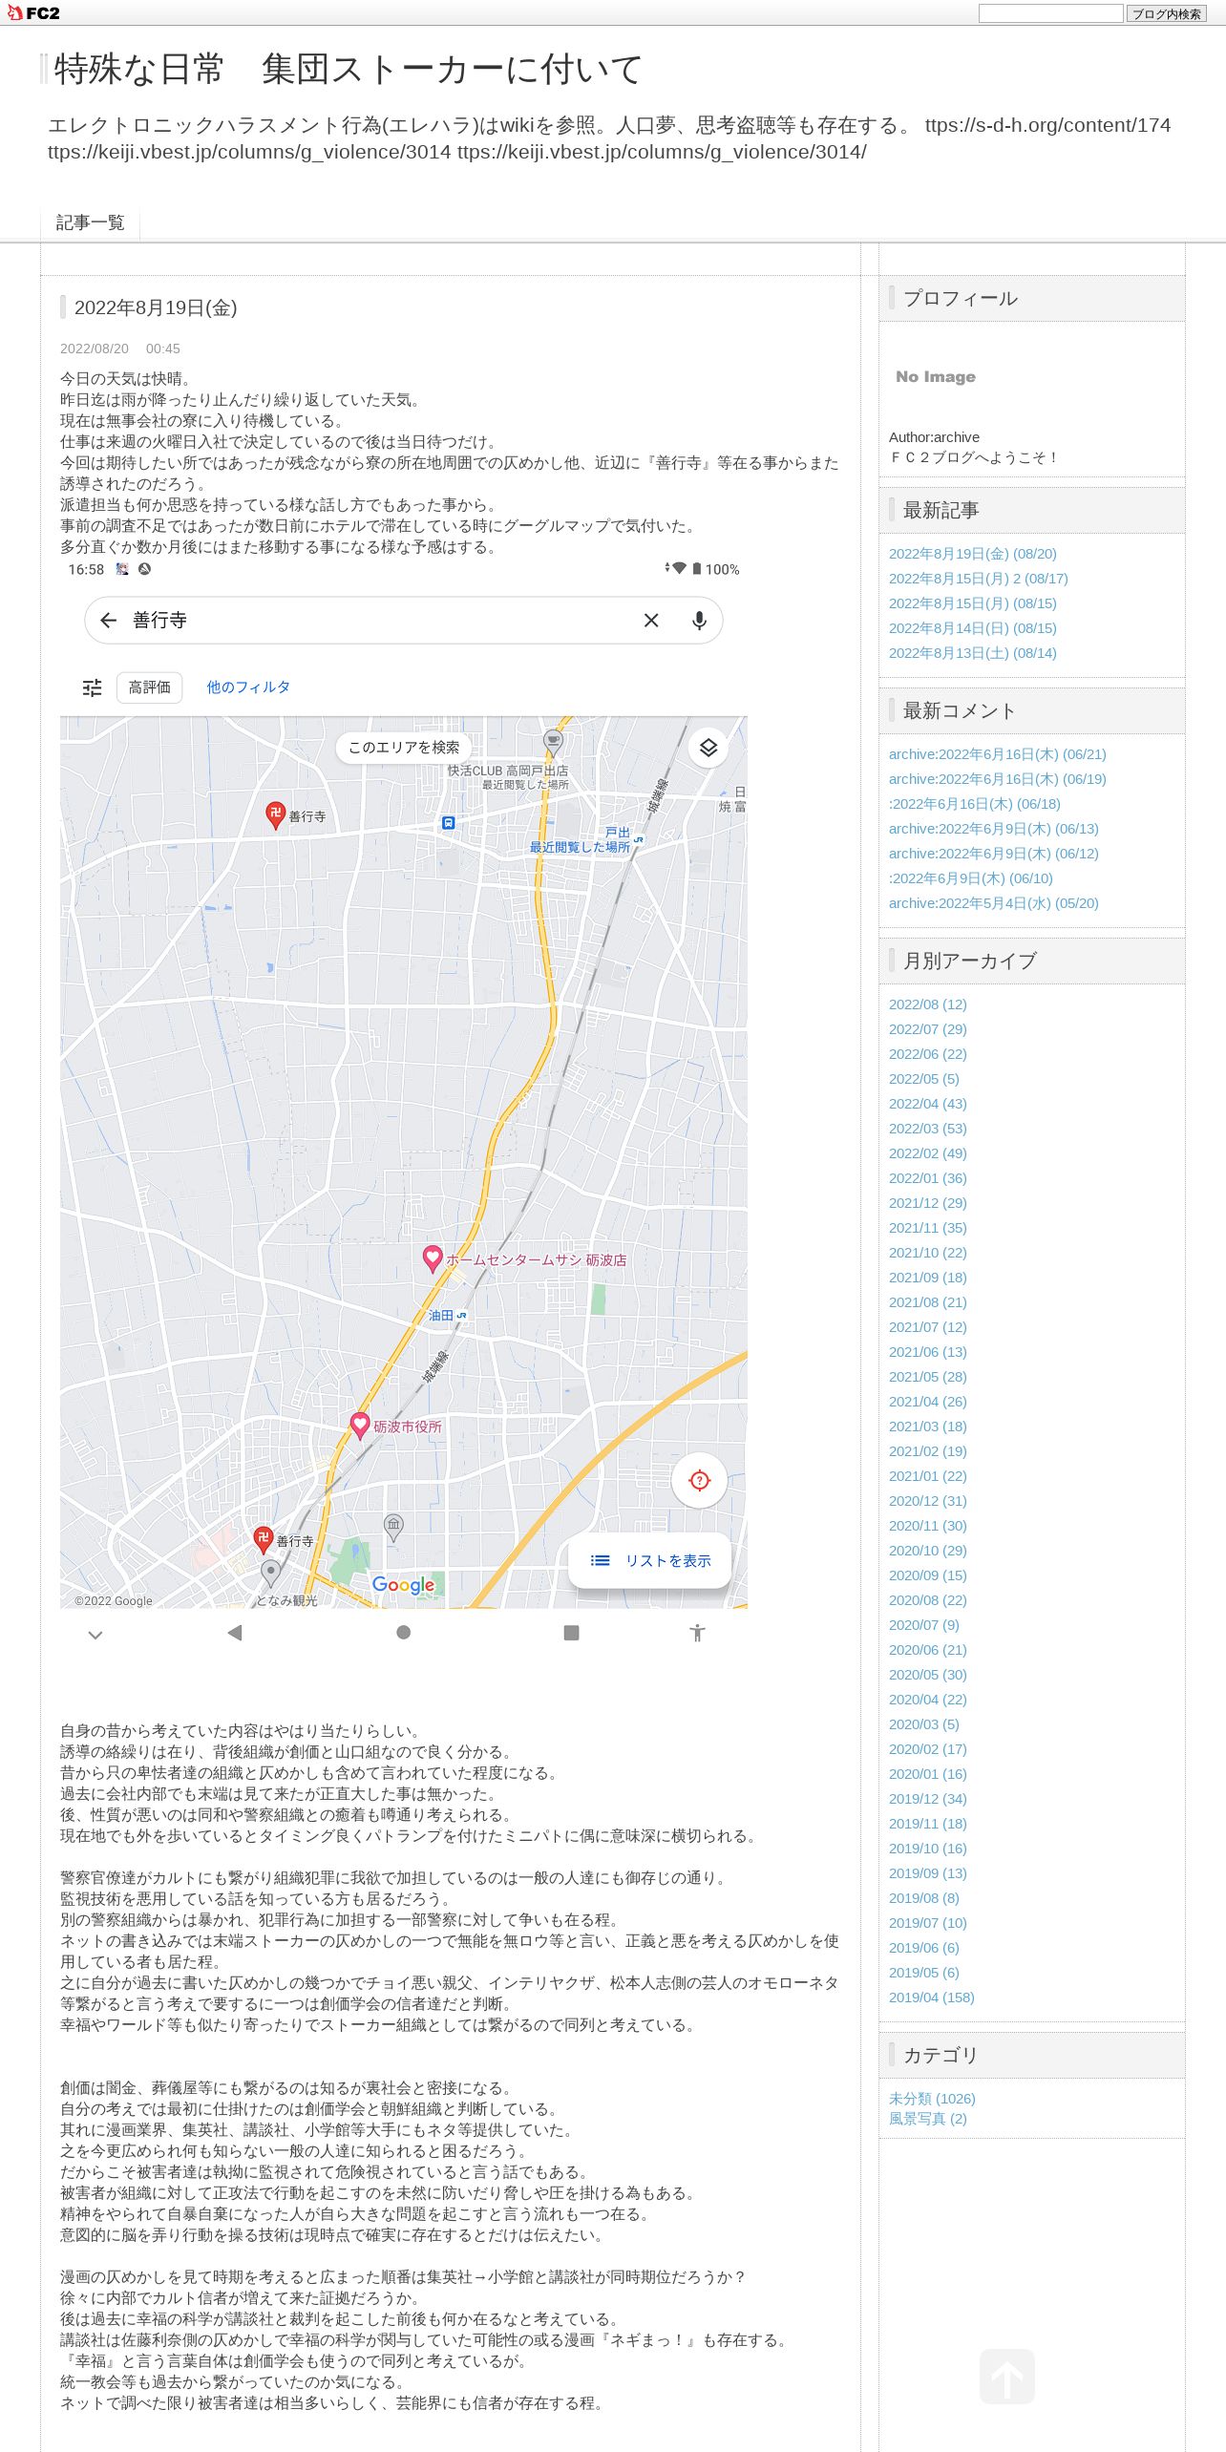Image resolution: width=1226 pixels, height=2452 pixels.
Task: Open monthly archive 2019/12 (34)
Action: pos(928,1799)
